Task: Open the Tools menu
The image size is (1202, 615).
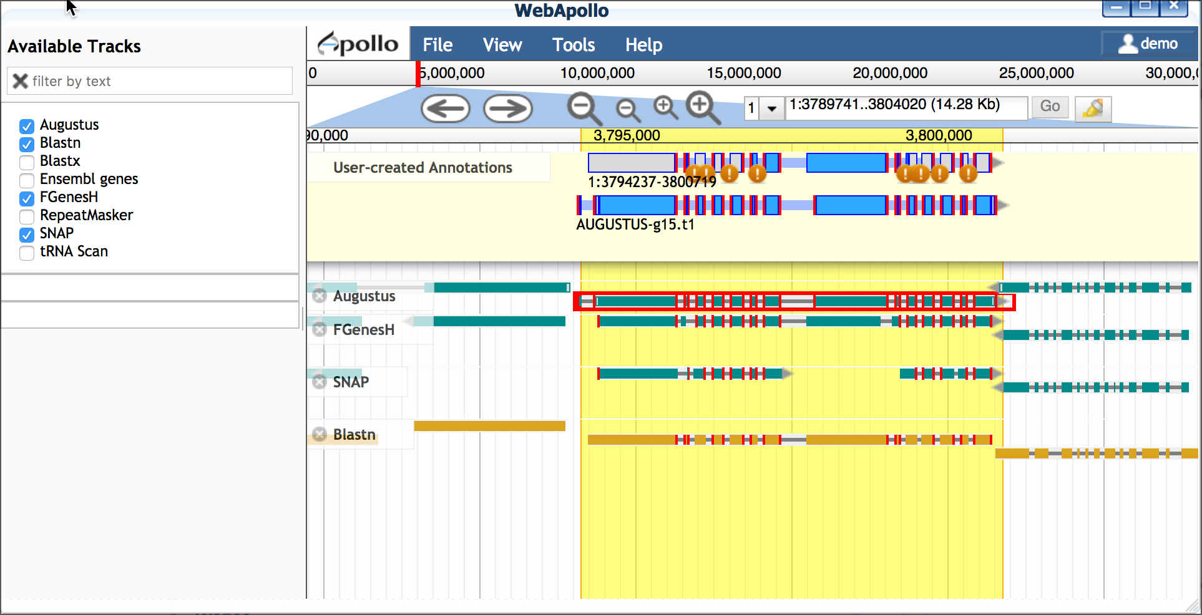Action: pyautogui.click(x=574, y=45)
